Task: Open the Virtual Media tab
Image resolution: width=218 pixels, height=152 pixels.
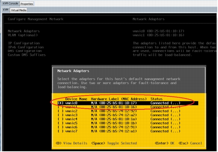Action: click(18, 10)
